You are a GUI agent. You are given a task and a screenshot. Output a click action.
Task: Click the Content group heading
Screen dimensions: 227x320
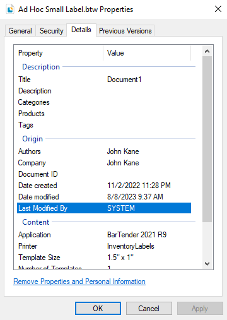pos(36,222)
